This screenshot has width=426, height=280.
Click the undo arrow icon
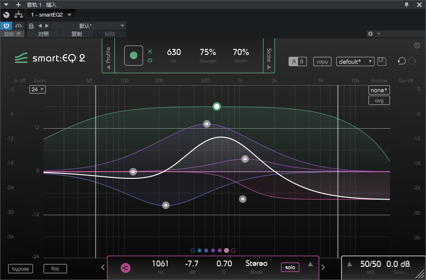coord(401,61)
